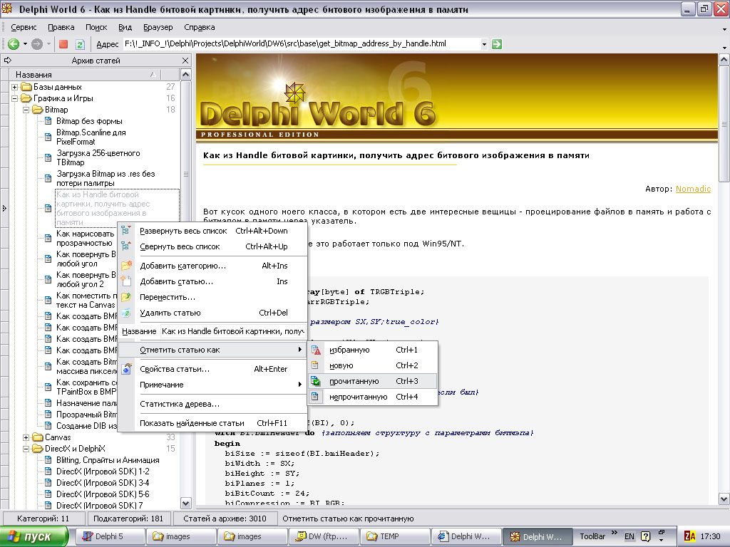Click the избранную favorite mark icon
The width and height of the screenshot is (730, 547).
click(x=315, y=350)
